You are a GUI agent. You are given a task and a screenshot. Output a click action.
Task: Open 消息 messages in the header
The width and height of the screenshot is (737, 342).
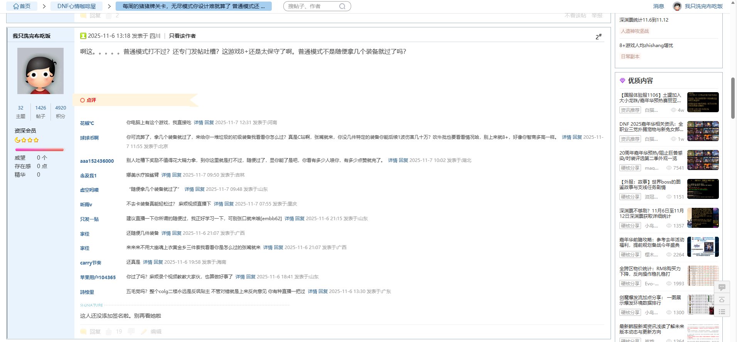tap(658, 6)
